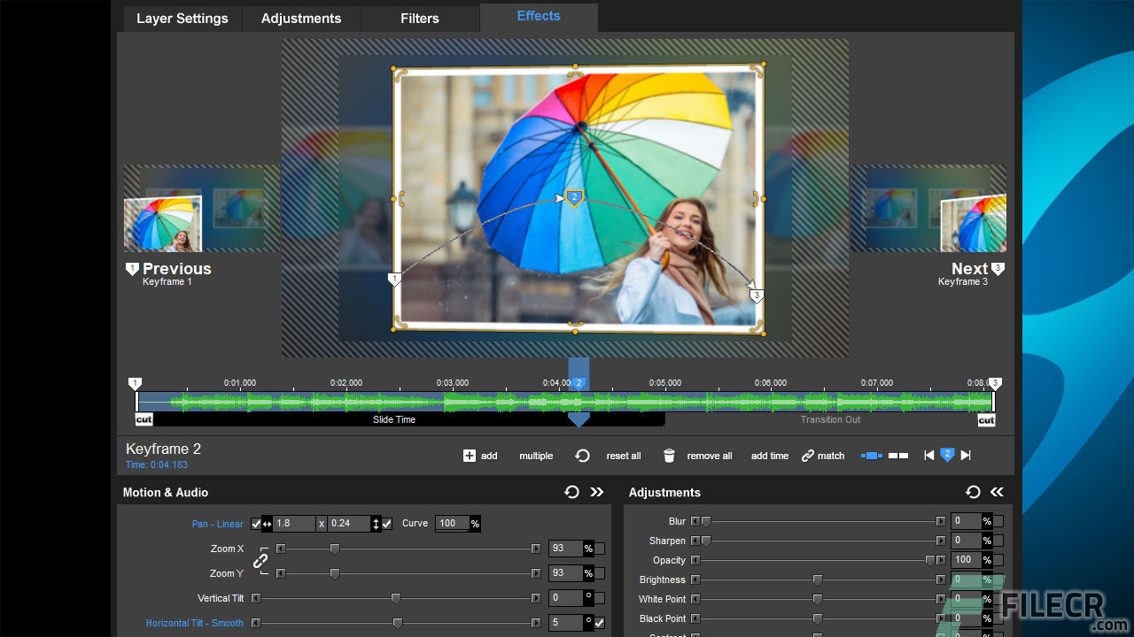This screenshot has width=1134, height=637.
Task: Select keyframe 3 marker on preview motion path
Action: tap(756, 295)
